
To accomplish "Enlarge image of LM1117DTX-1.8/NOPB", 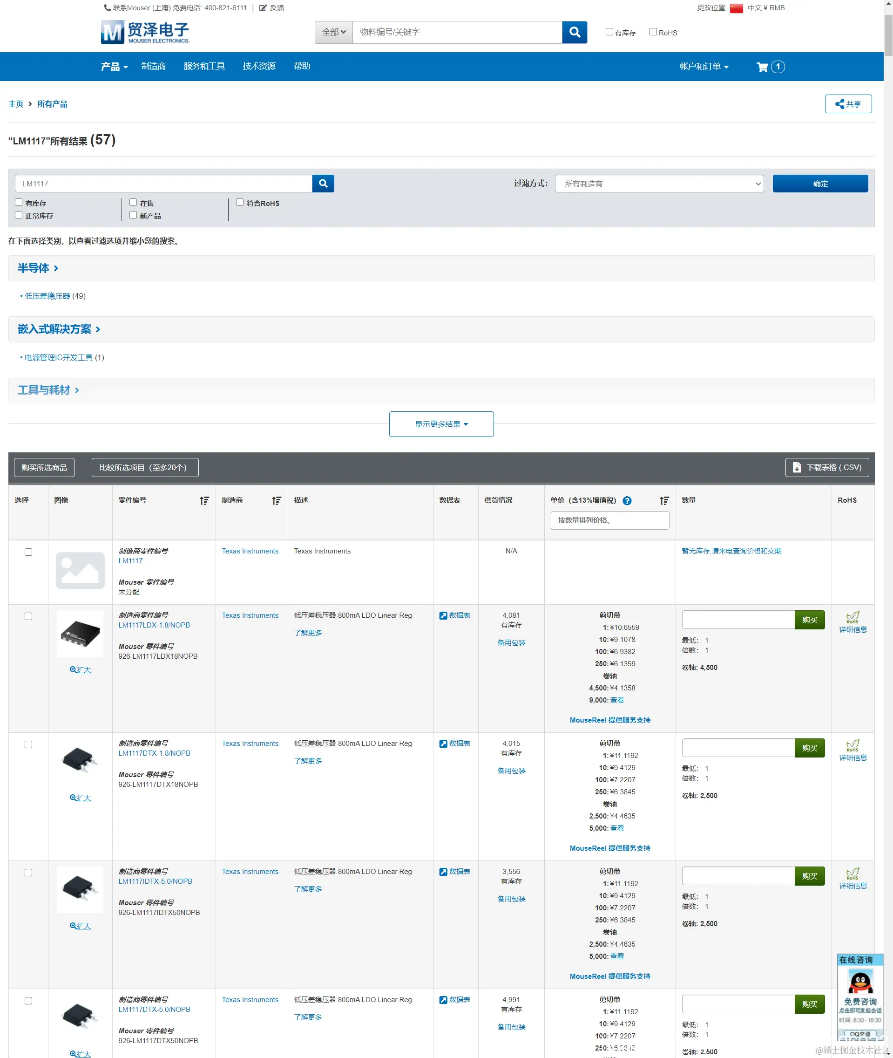I will click(80, 798).
